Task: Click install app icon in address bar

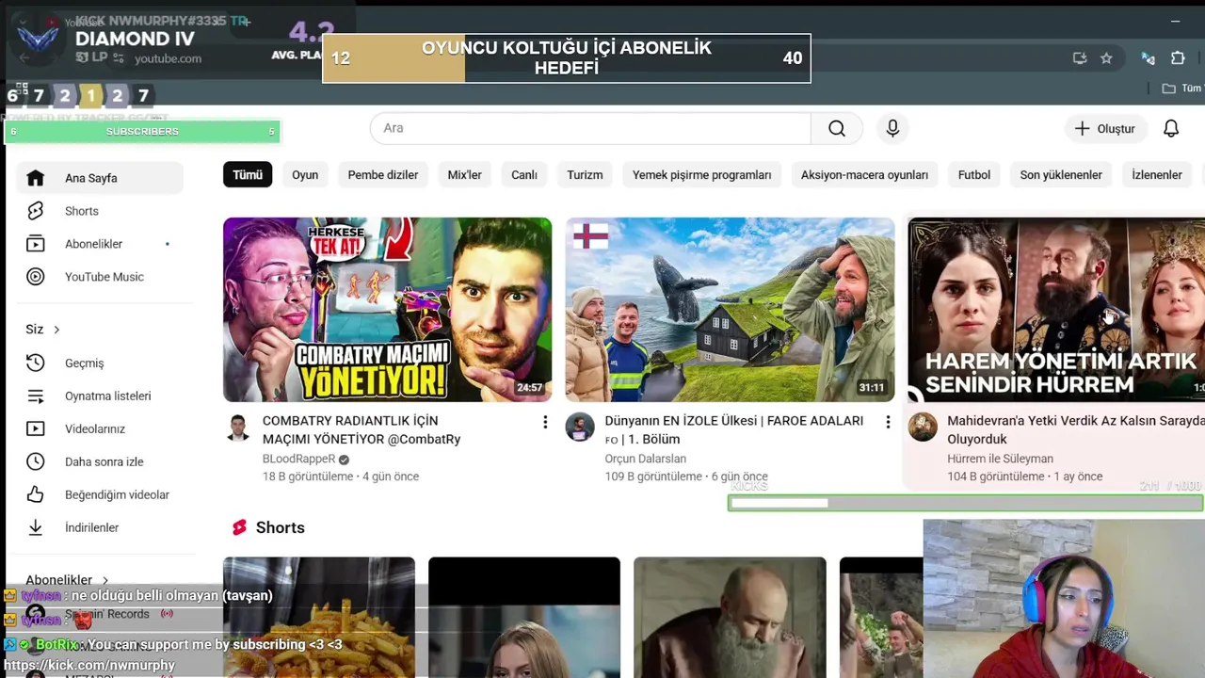Action: (1080, 58)
